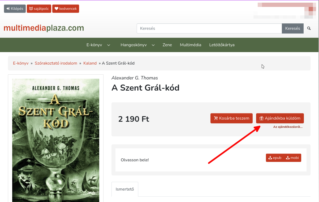Go to Letöltőkártya in navigation
The image size is (319, 202).
pyautogui.click(x=222, y=45)
